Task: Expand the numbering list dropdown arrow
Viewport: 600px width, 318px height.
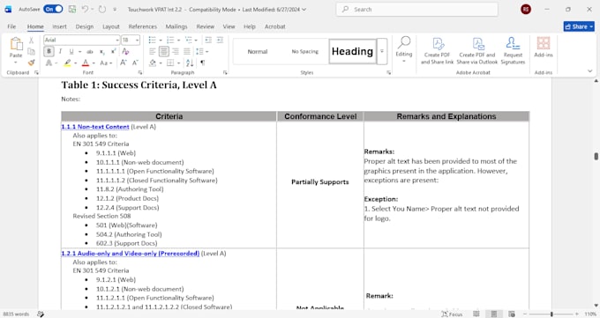Action: pos(179,41)
